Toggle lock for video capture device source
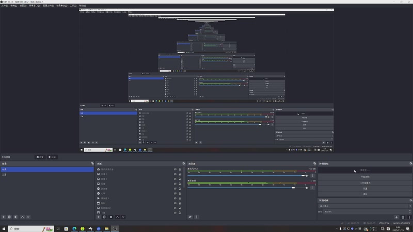The width and height of the screenshot is (413, 232). tap(180, 169)
